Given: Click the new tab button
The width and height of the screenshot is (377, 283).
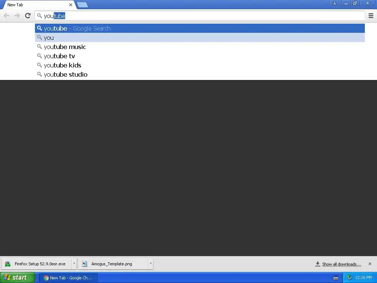Looking at the screenshot, I should point(82,5).
